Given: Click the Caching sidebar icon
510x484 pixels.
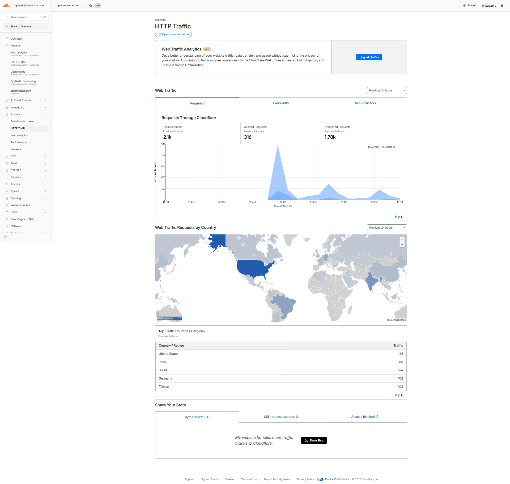Looking at the screenshot, I should tap(7, 198).
